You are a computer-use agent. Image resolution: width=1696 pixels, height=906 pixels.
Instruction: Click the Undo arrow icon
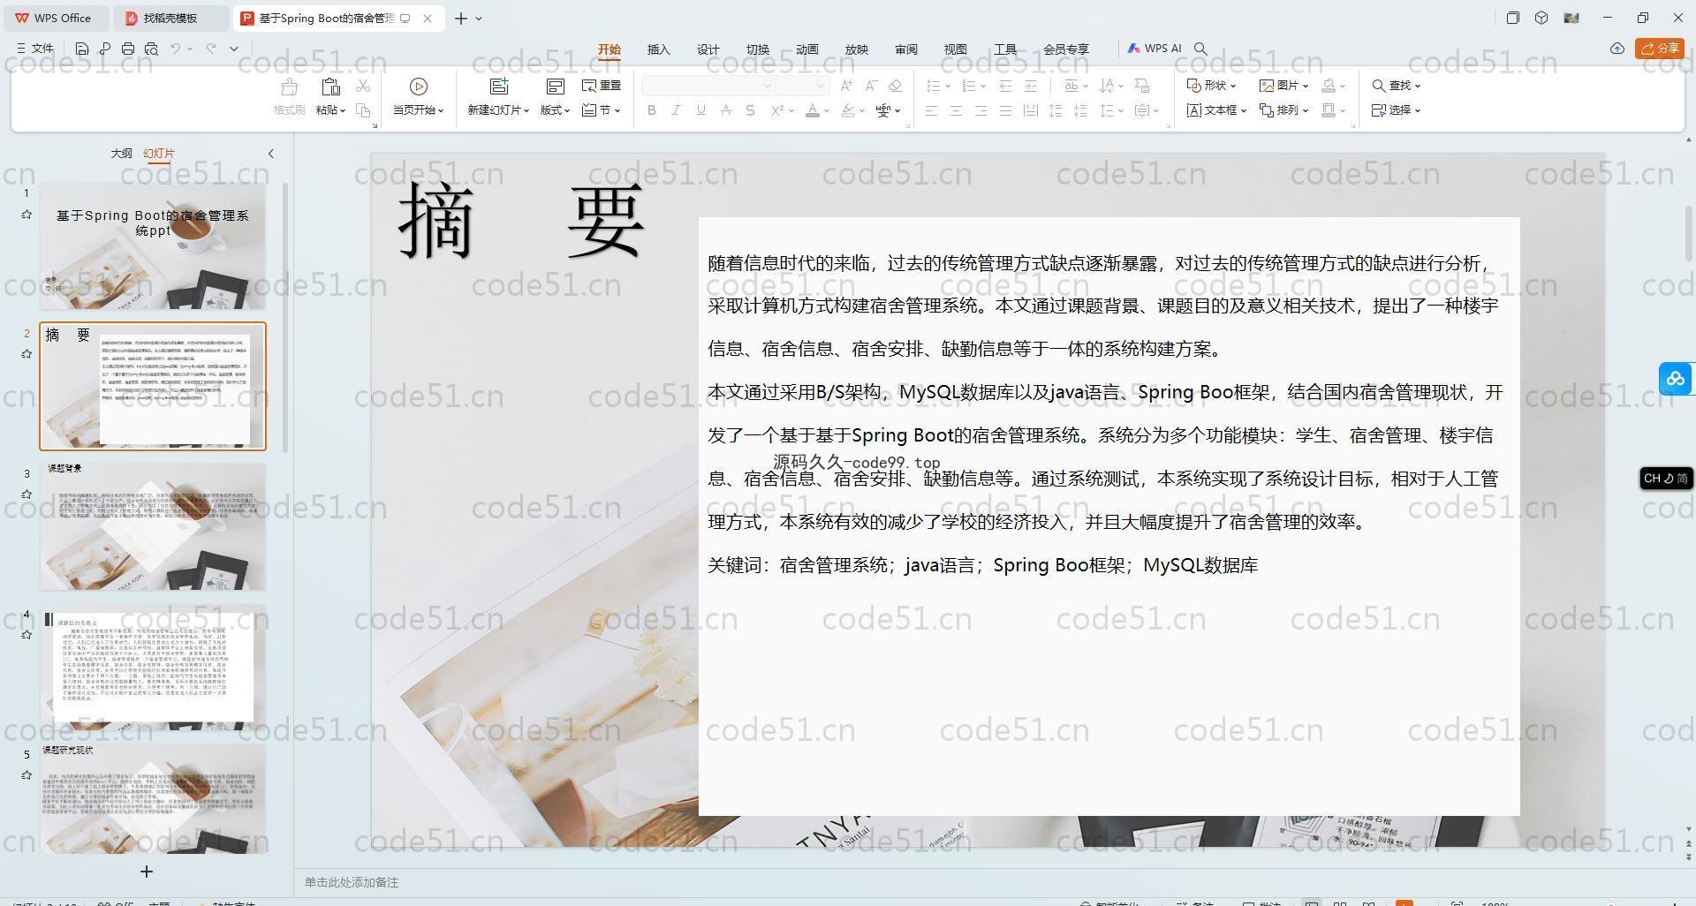[x=176, y=49]
